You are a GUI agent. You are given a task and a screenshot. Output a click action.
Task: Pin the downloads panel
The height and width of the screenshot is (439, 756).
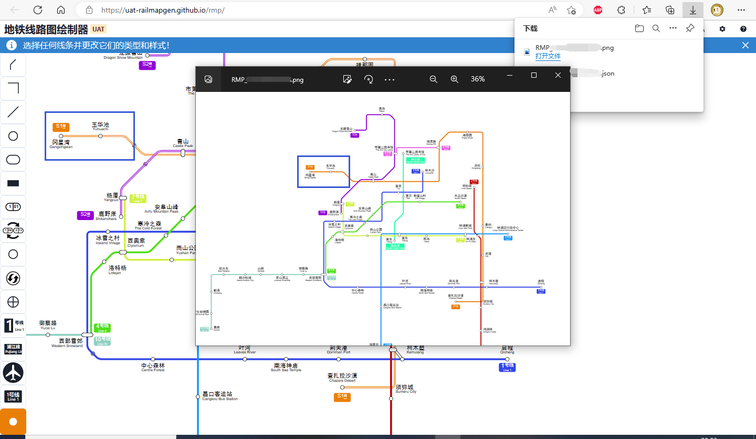tap(690, 28)
